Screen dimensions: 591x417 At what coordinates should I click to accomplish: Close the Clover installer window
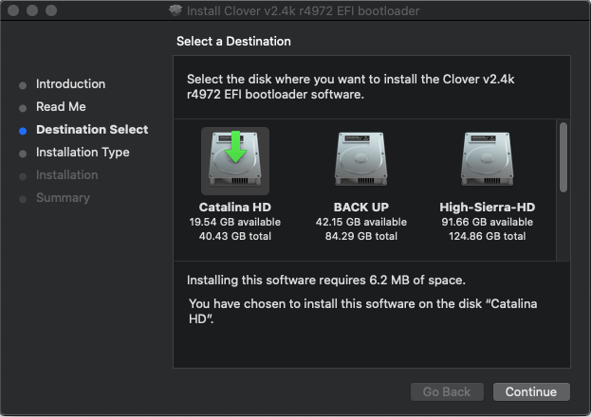pyautogui.click(x=13, y=10)
